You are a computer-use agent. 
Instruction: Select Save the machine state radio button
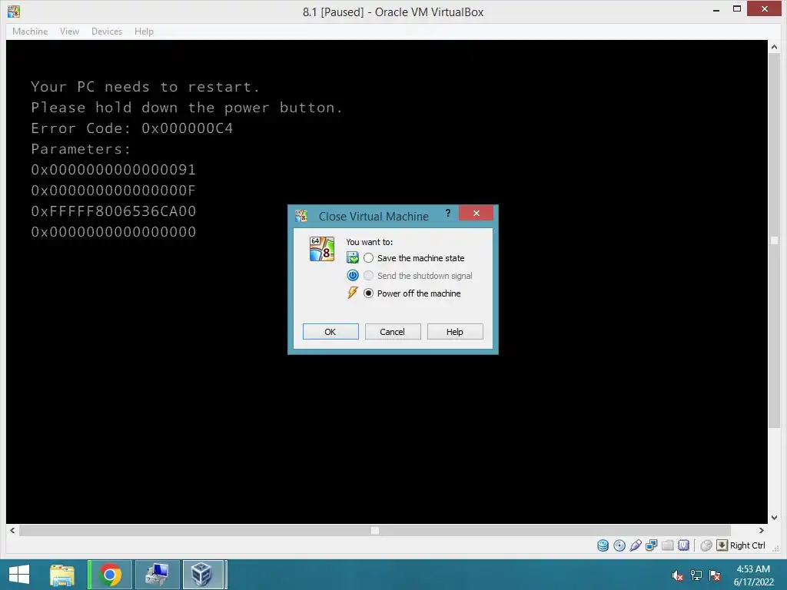pos(368,258)
